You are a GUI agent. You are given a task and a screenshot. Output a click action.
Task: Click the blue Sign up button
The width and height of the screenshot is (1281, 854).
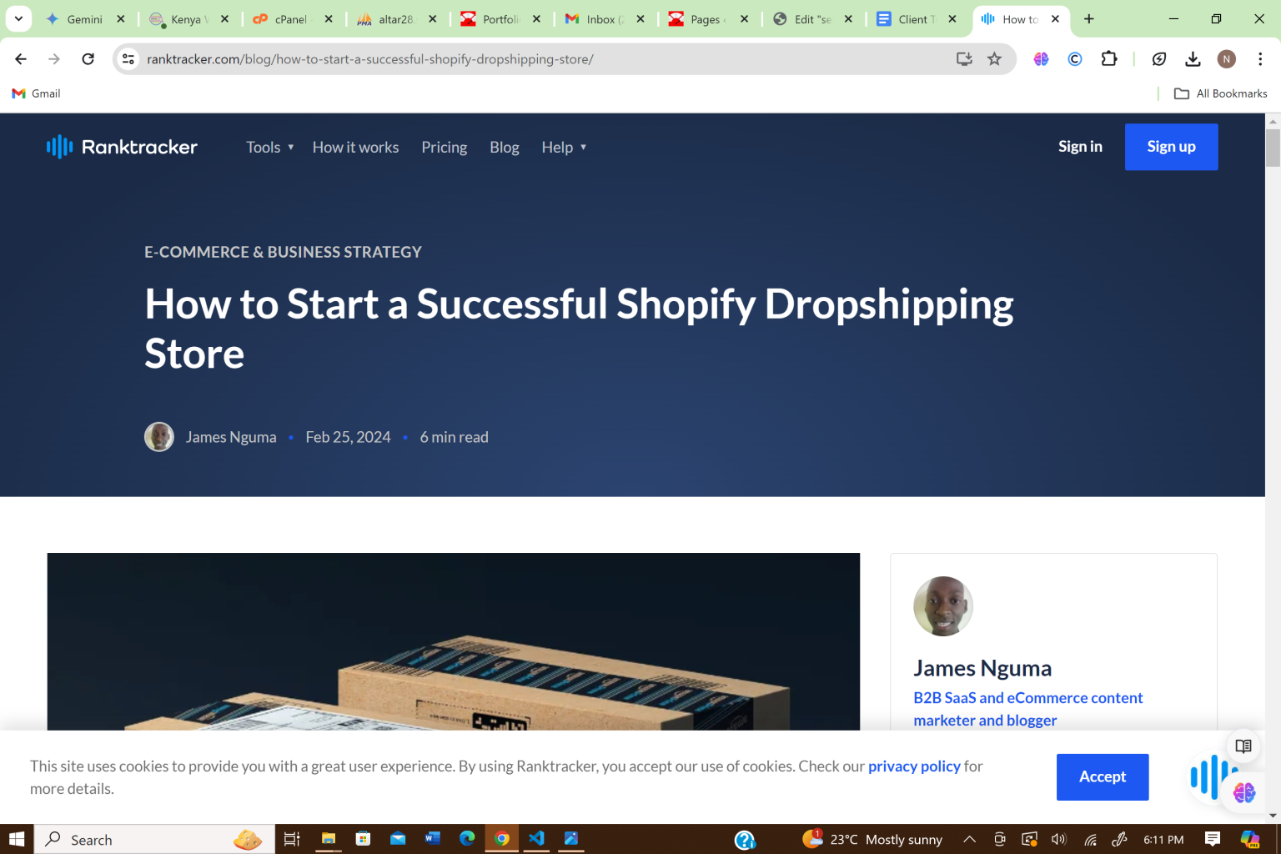pyautogui.click(x=1171, y=147)
